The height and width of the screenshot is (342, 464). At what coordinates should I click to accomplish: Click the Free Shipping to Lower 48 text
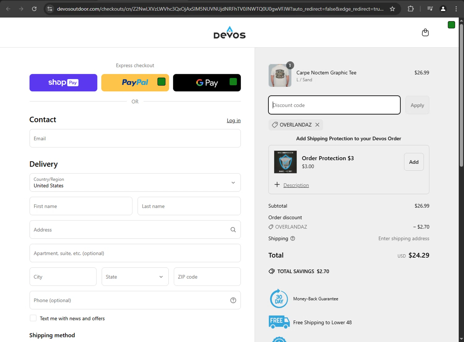click(x=322, y=323)
